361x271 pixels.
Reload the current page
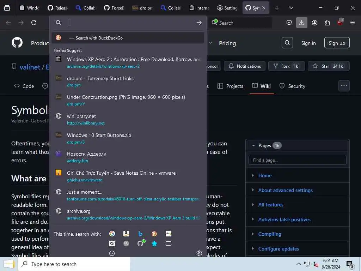(x=34, y=23)
